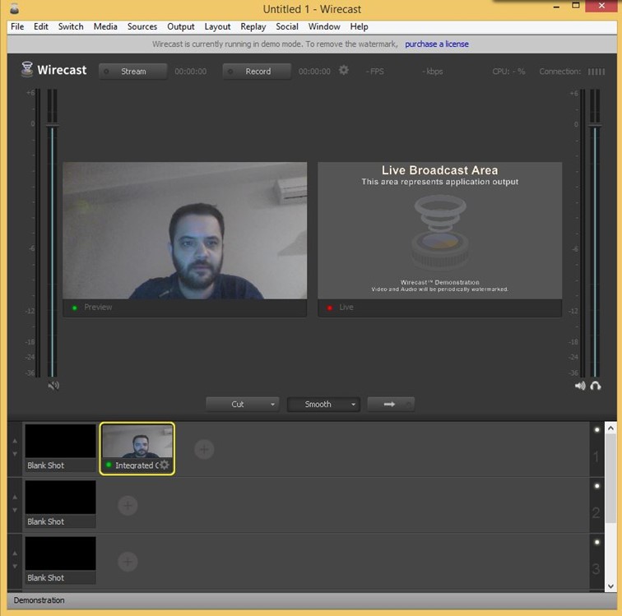The image size is (622, 616).
Task: Add new shot to layer 3
Action: pyautogui.click(x=128, y=562)
